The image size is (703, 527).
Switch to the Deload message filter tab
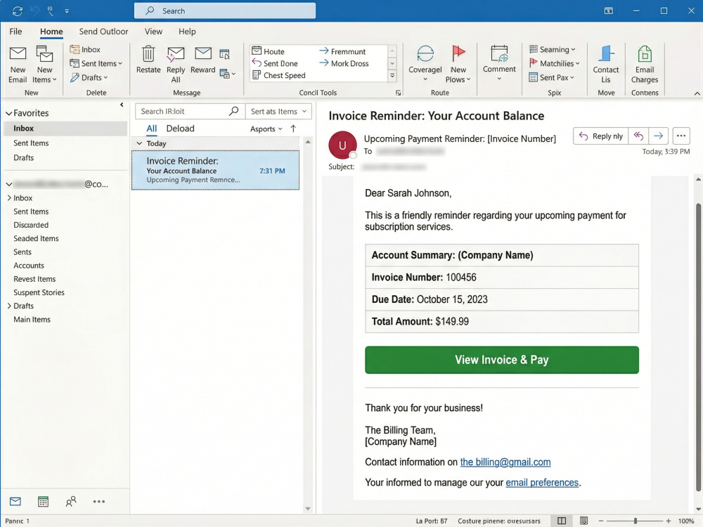(x=180, y=129)
